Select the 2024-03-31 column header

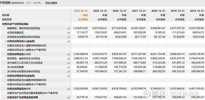pyautogui.click(x=81, y=11)
